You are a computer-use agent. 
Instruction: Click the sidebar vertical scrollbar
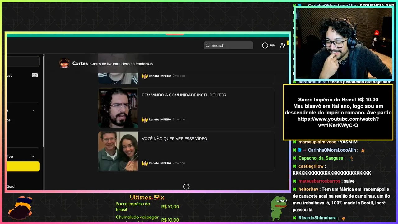point(44,101)
